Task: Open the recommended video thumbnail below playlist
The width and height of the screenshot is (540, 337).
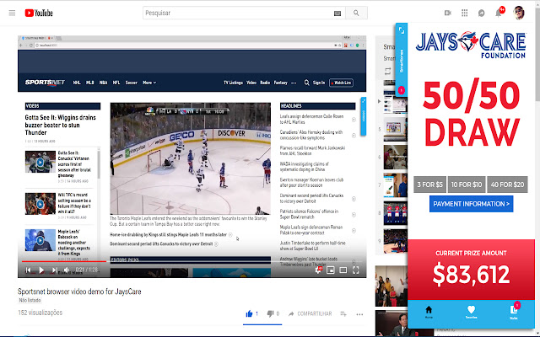Action: click(391, 286)
